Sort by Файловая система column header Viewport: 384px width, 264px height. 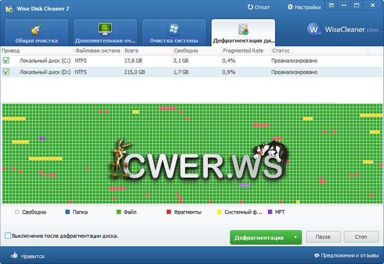click(x=99, y=50)
